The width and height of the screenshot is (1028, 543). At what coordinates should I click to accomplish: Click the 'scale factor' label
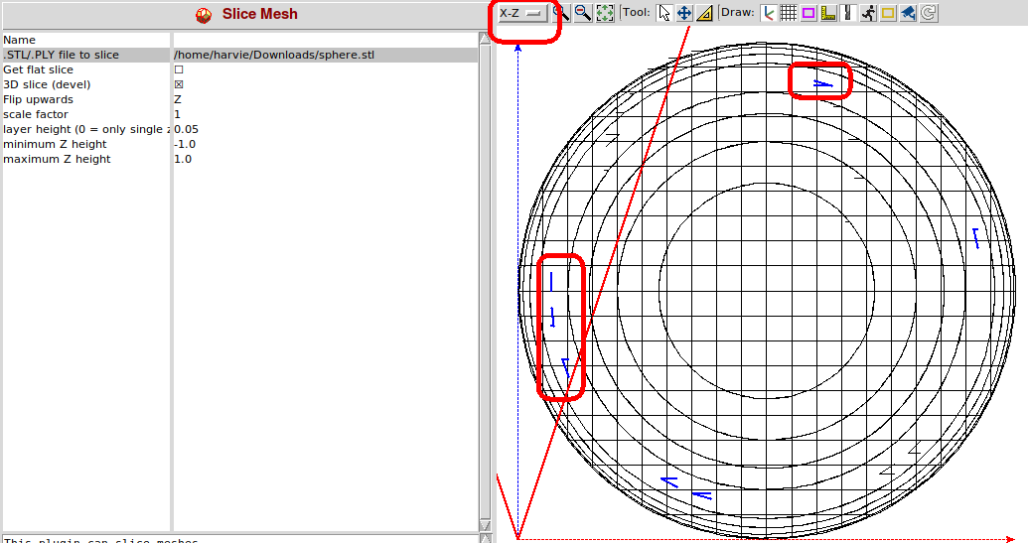[x=36, y=114]
